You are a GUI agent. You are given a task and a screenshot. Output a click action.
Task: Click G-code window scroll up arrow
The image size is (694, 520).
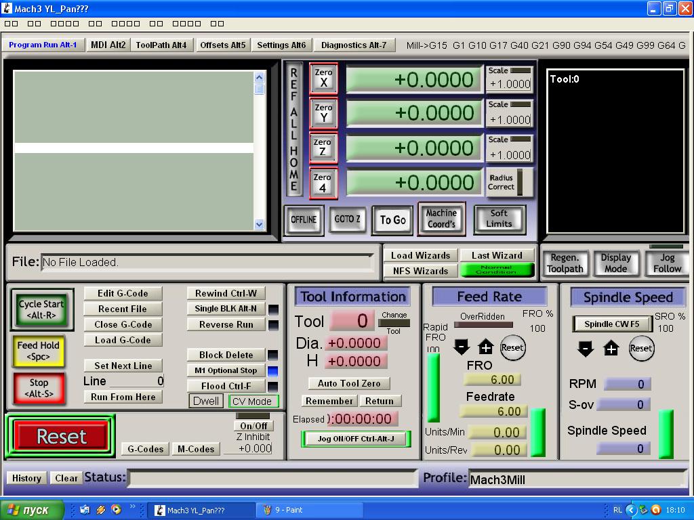pyautogui.click(x=260, y=77)
